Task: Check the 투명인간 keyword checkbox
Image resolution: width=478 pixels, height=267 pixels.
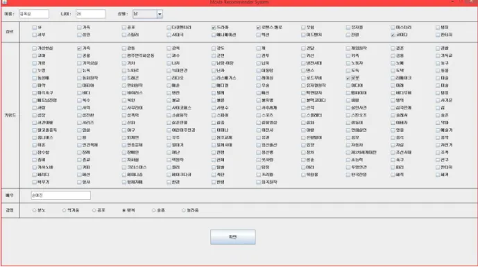Action: pyautogui.click(x=348, y=167)
